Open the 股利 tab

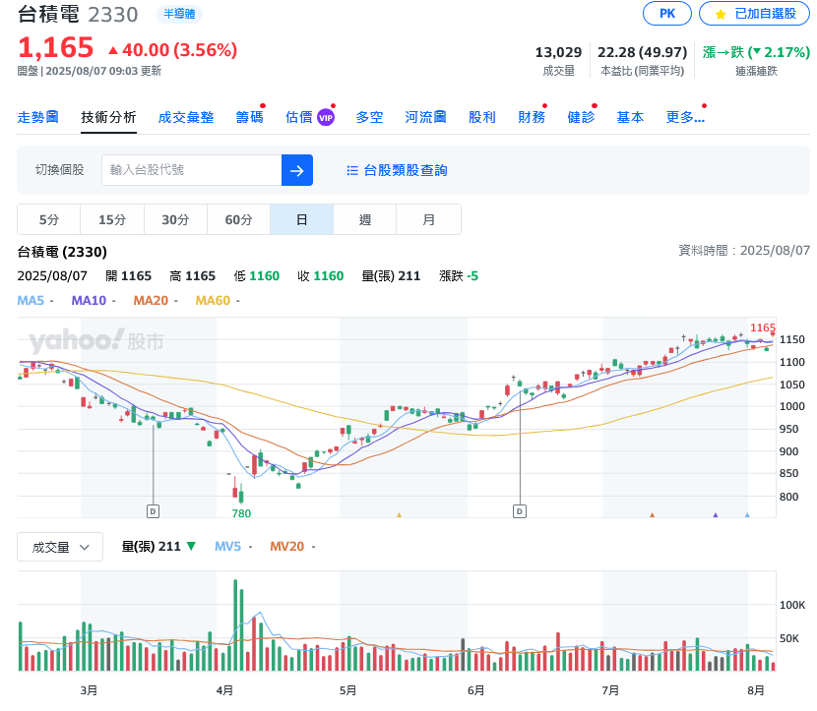(x=482, y=117)
